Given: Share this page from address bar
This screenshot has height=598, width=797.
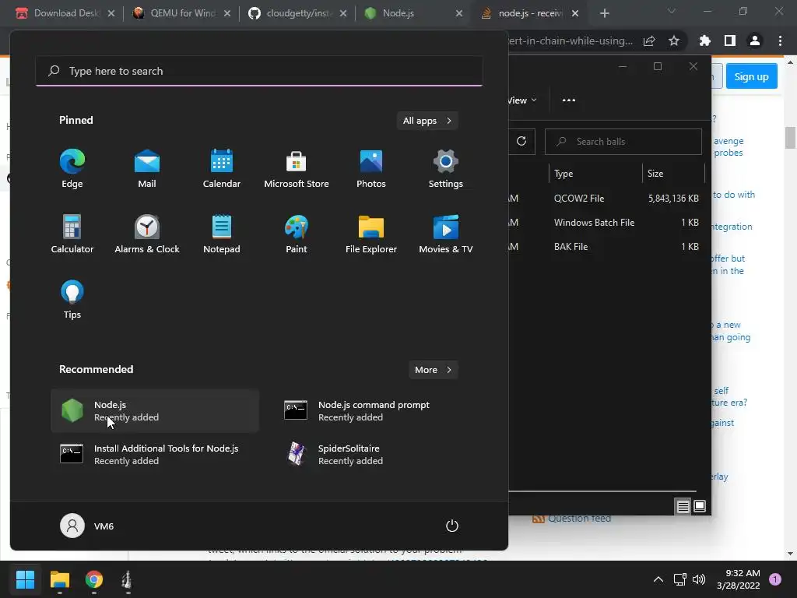Looking at the screenshot, I should pyautogui.click(x=649, y=41).
